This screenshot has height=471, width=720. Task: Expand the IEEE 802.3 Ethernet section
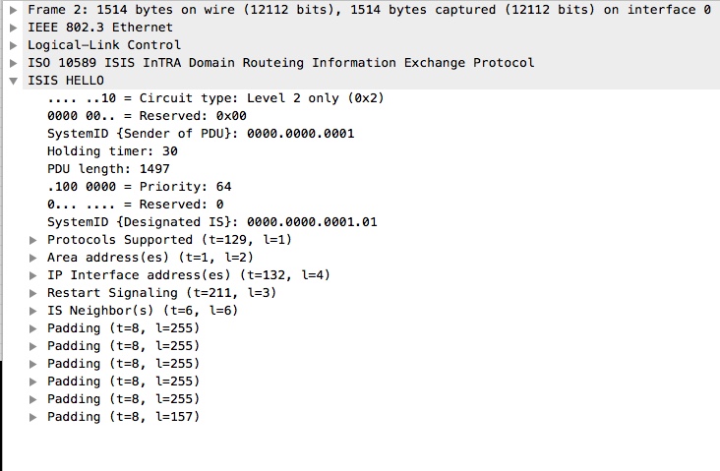click(x=13, y=28)
